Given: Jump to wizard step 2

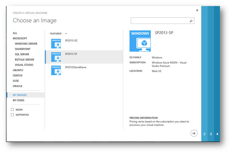Looking at the screenshot, I should pos(204,134).
